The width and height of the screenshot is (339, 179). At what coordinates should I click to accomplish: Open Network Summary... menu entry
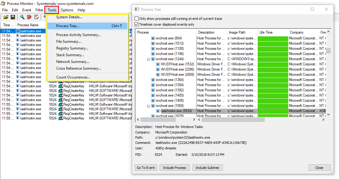(87, 61)
